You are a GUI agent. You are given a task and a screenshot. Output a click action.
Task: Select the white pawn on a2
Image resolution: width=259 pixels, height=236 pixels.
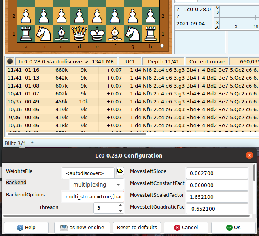[26, 16]
